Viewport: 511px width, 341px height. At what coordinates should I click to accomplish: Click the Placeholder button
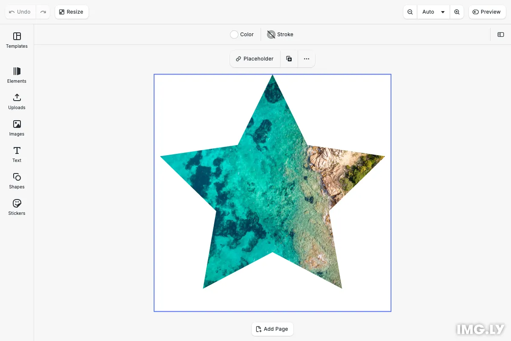[x=255, y=59]
